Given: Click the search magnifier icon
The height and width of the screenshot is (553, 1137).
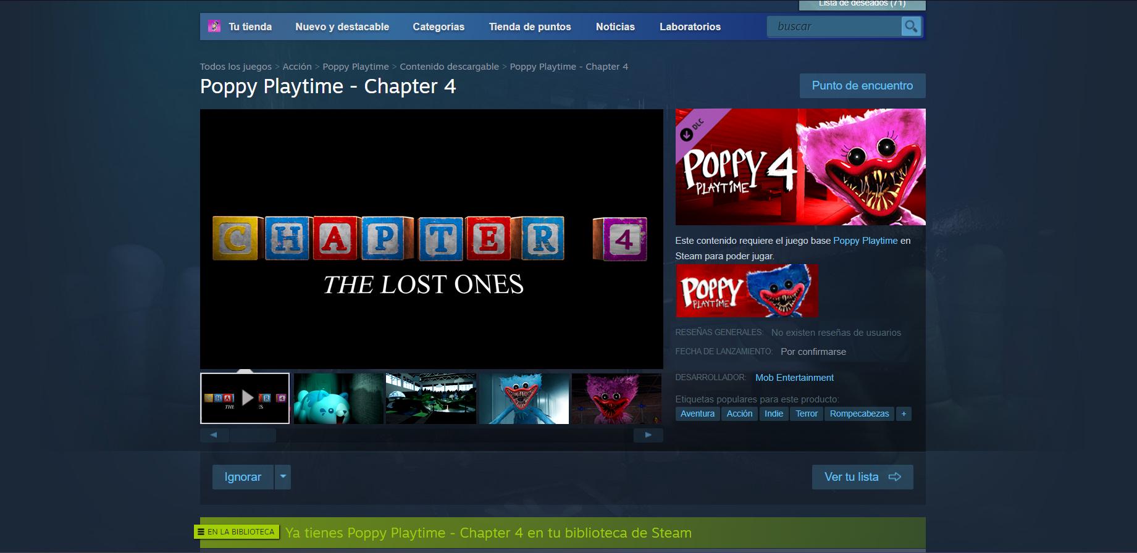Looking at the screenshot, I should click(x=911, y=27).
